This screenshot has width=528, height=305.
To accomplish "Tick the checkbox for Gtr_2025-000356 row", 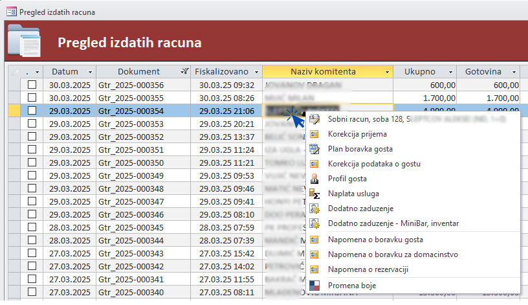I will (32, 85).
